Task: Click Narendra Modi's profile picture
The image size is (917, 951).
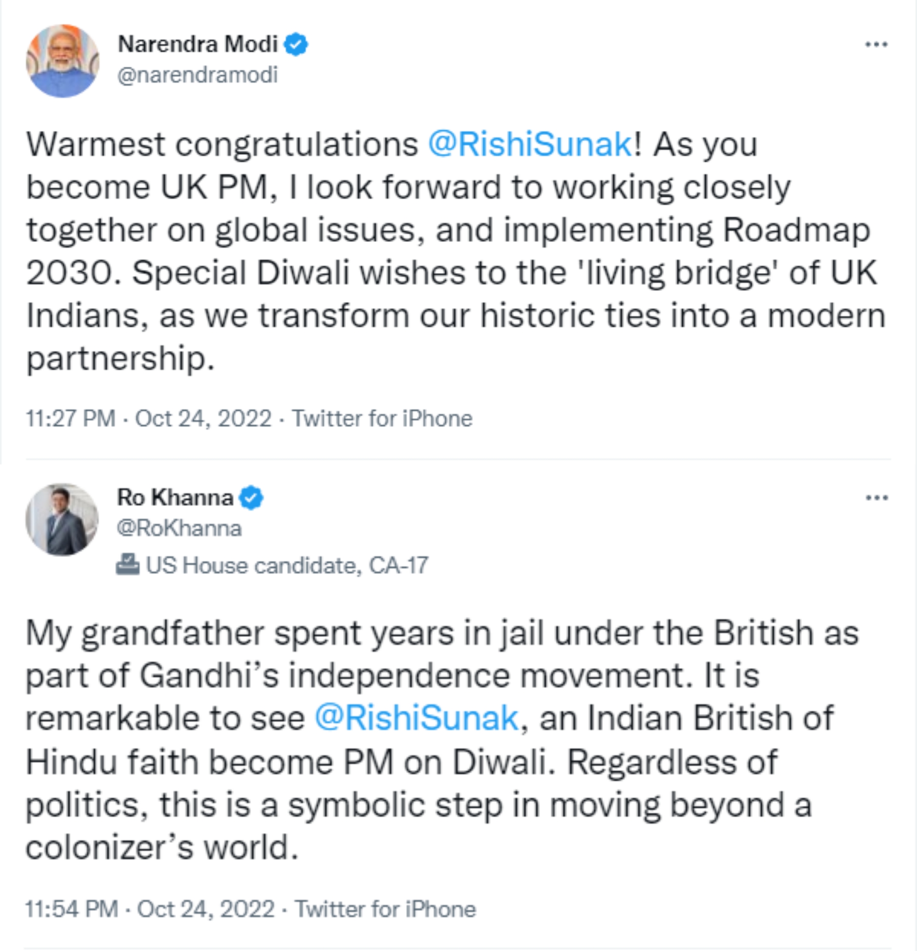Action: tap(62, 61)
